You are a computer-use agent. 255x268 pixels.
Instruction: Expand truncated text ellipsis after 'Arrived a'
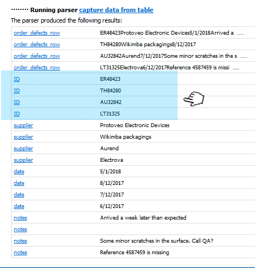pyautogui.click(x=240, y=34)
